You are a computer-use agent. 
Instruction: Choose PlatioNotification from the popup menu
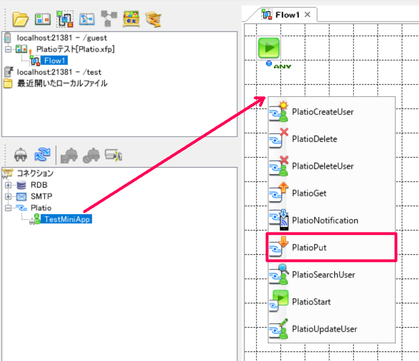331,220
